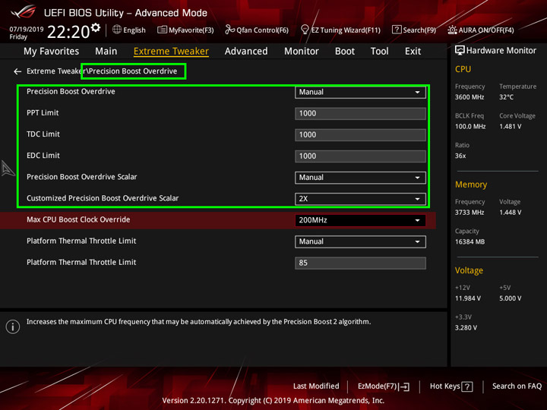Open Precision Boost Overdrive dropdown set to Manual
Screen dimensions: 547x410
coord(360,92)
